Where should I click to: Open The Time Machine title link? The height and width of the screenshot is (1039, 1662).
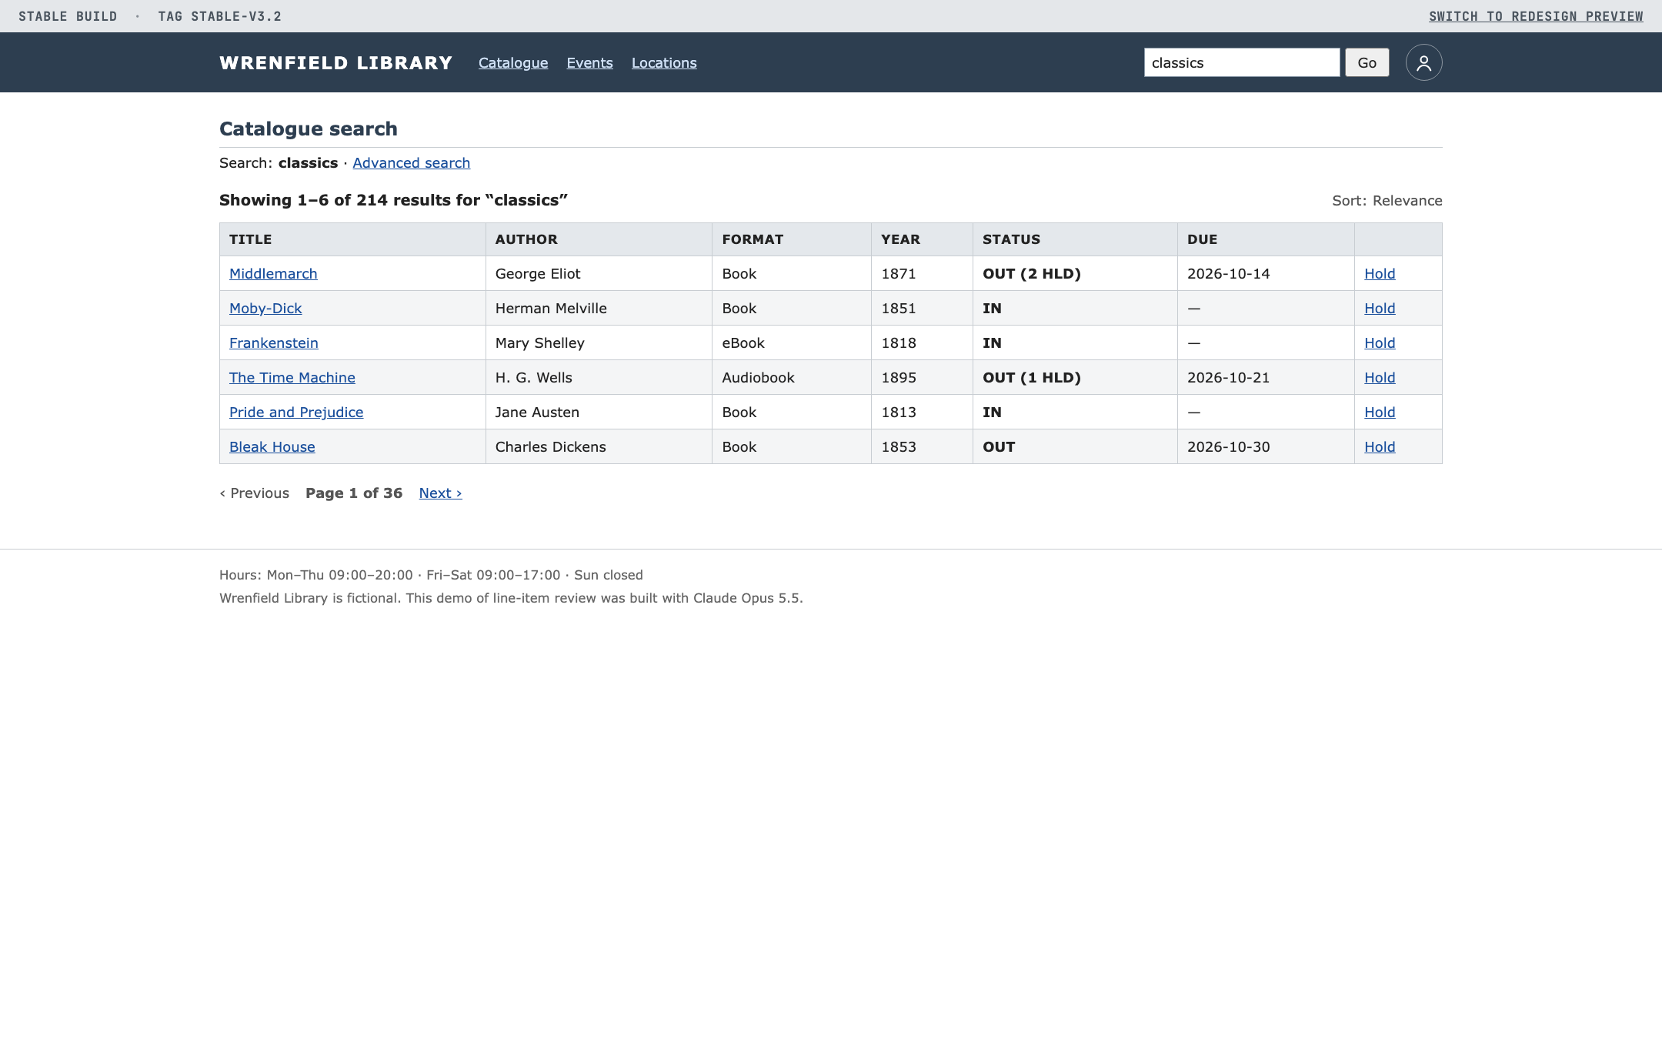292,378
